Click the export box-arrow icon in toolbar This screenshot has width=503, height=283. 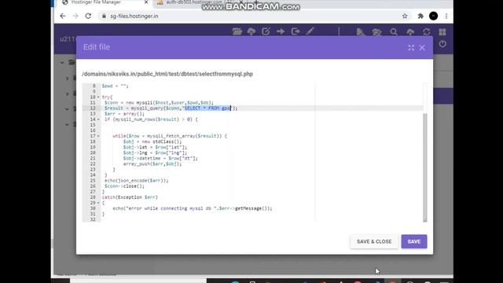296,31
